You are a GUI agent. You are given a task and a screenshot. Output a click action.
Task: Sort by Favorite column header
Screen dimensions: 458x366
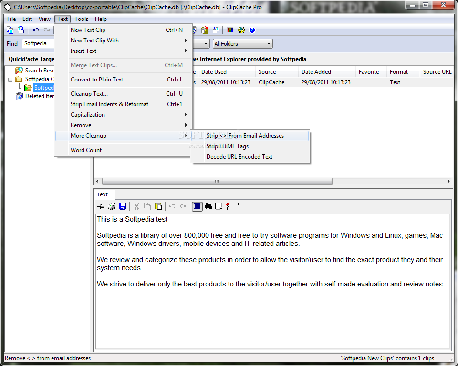371,72
